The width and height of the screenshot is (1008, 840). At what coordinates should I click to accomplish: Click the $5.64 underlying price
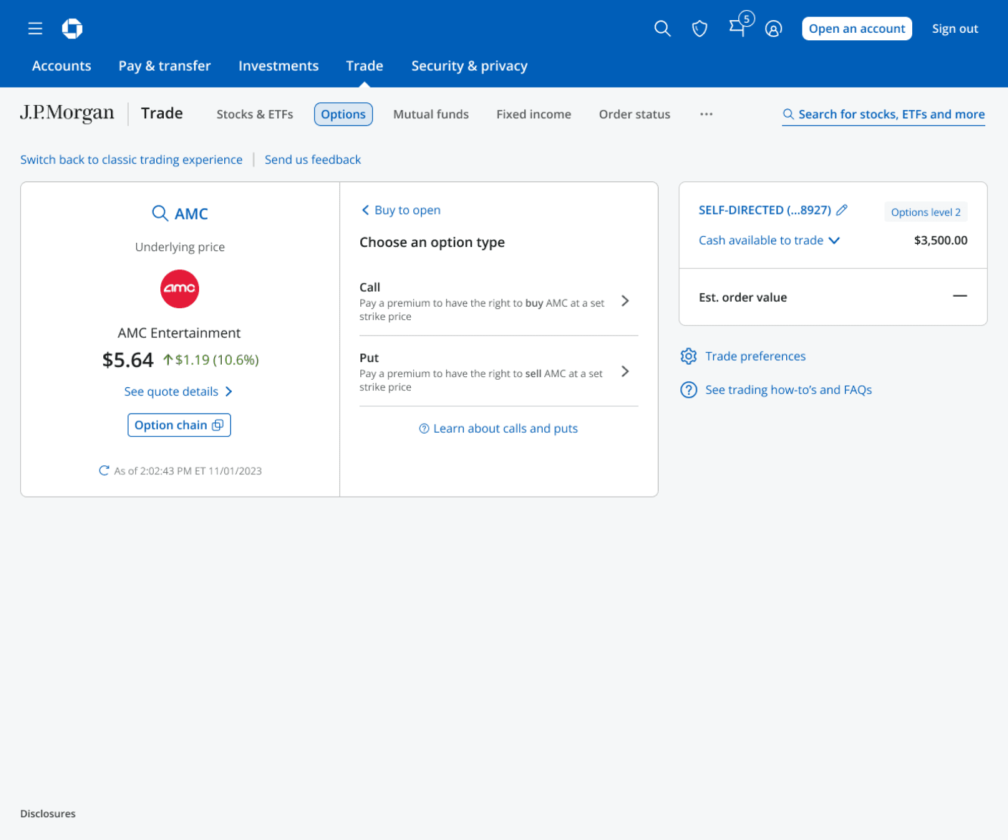(x=128, y=360)
